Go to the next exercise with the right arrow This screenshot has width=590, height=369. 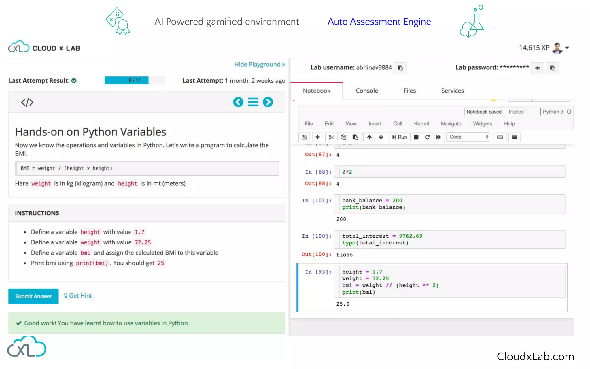point(268,102)
